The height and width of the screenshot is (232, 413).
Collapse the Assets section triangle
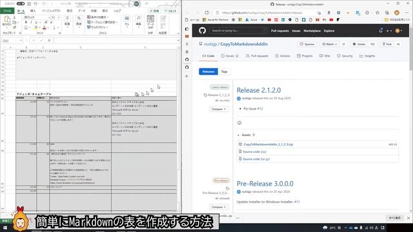coord(238,135)
